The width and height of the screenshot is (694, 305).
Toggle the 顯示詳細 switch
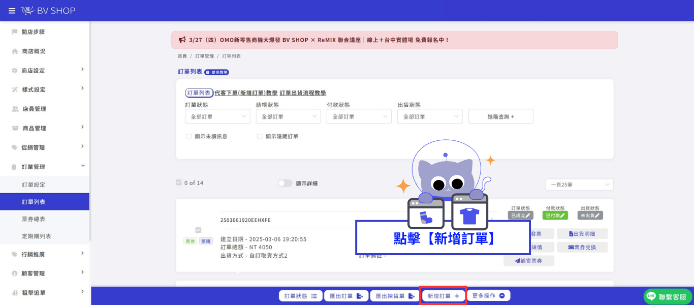point(285,183)
